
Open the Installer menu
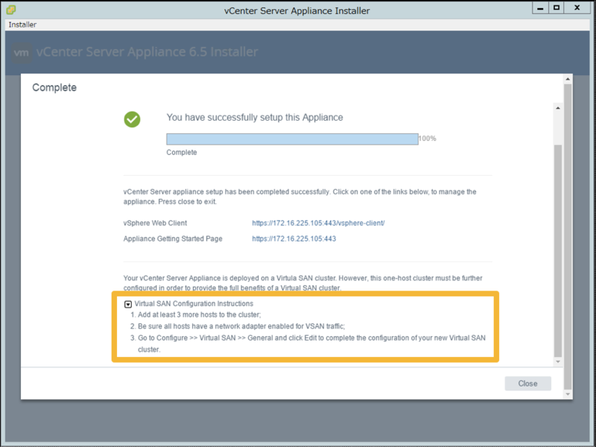(22, 25)
